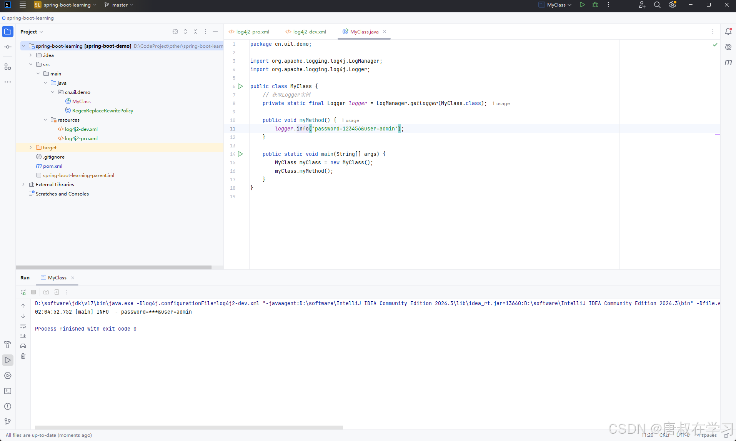
Task: Open editor tabs options menu
Action: coord(713,32)
